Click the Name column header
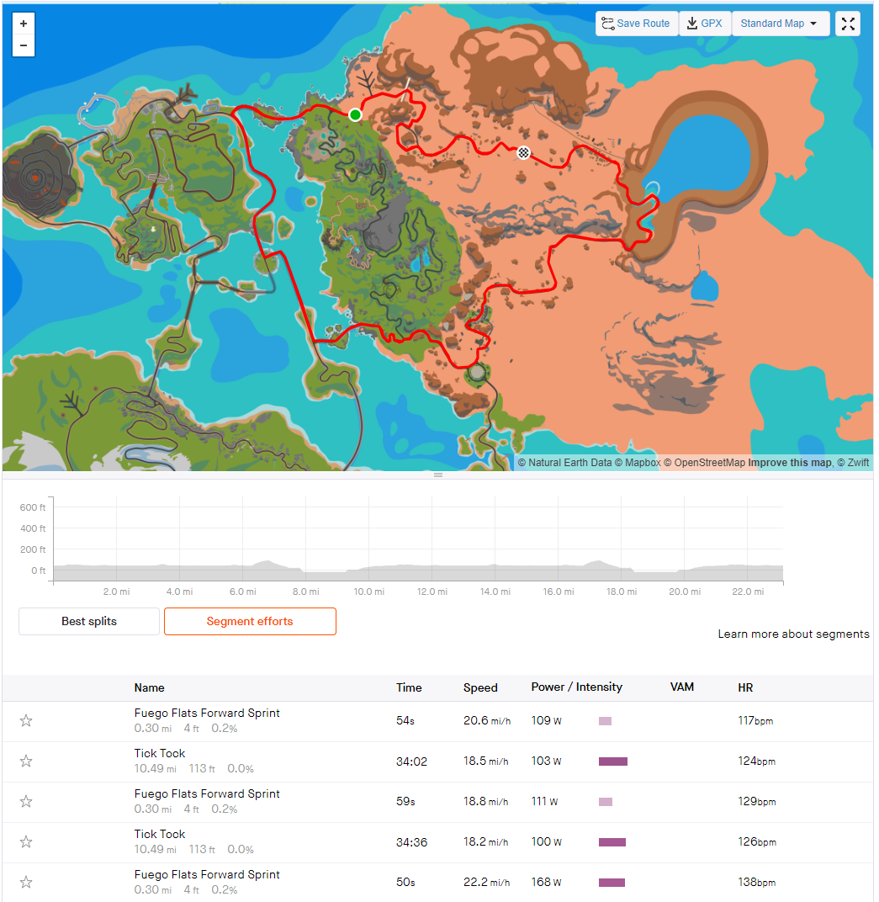The height and width of the screenshot is (902, 879). pos(150,687)
